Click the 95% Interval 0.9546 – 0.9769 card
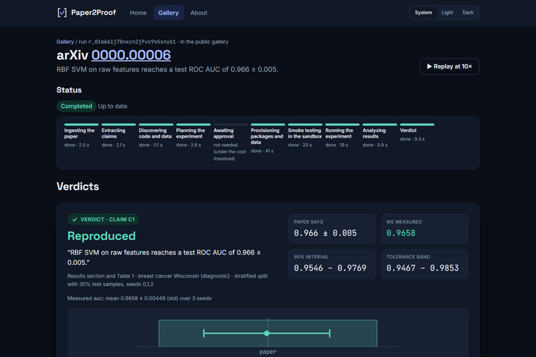 point(332,264)
